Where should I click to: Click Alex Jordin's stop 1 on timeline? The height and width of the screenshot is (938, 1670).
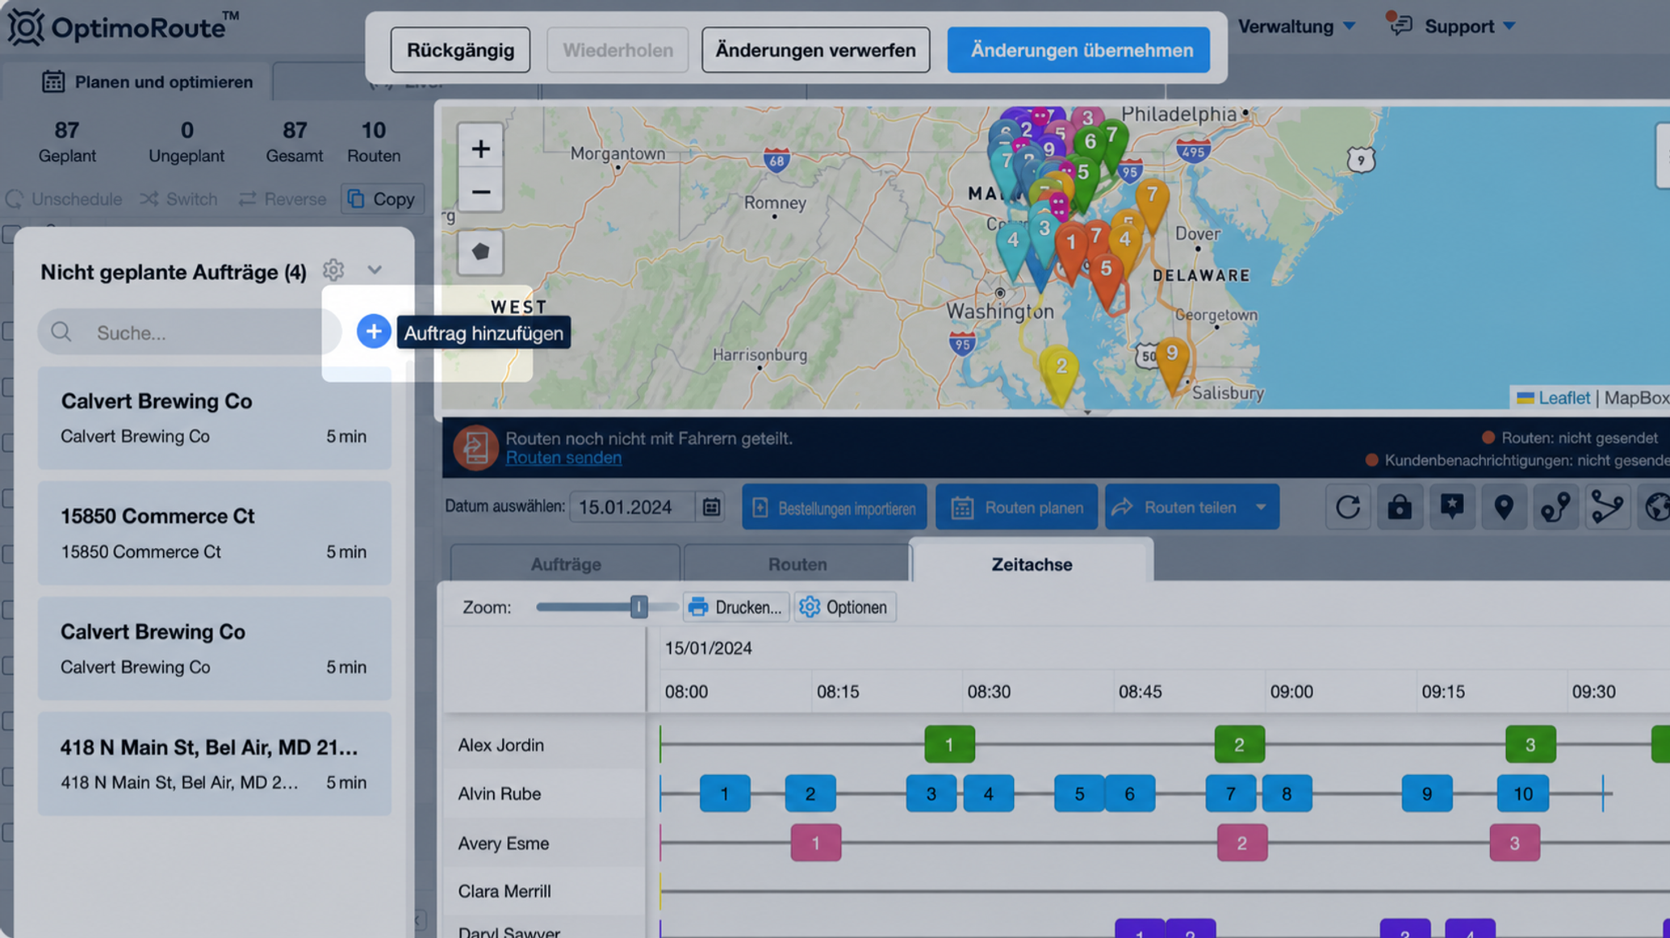[x=949, y=744]
